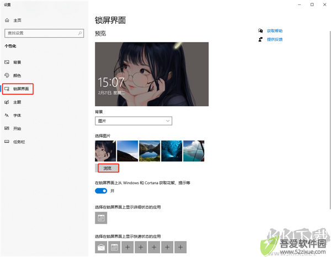Choose the blue ice cave thumbnail
Screen dimensions: 331x257
coord(172,151)
